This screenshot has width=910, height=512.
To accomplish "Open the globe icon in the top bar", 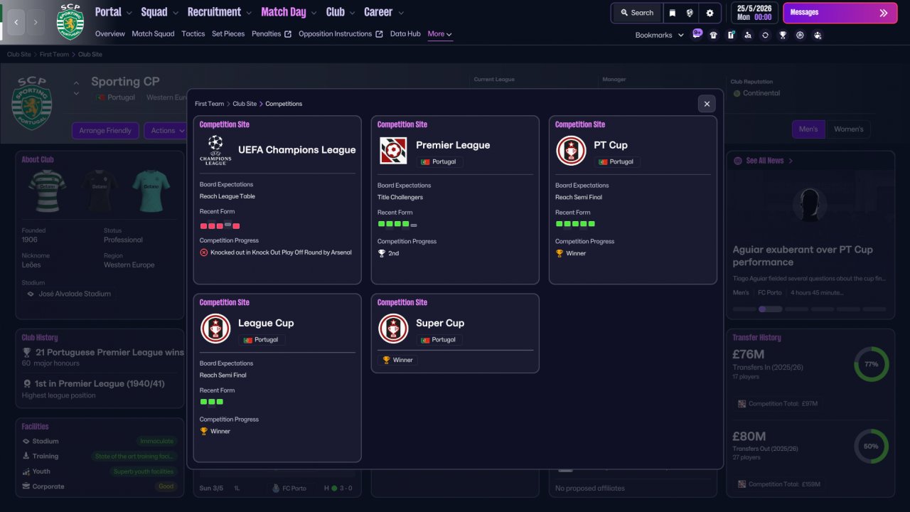I will 690,13.
